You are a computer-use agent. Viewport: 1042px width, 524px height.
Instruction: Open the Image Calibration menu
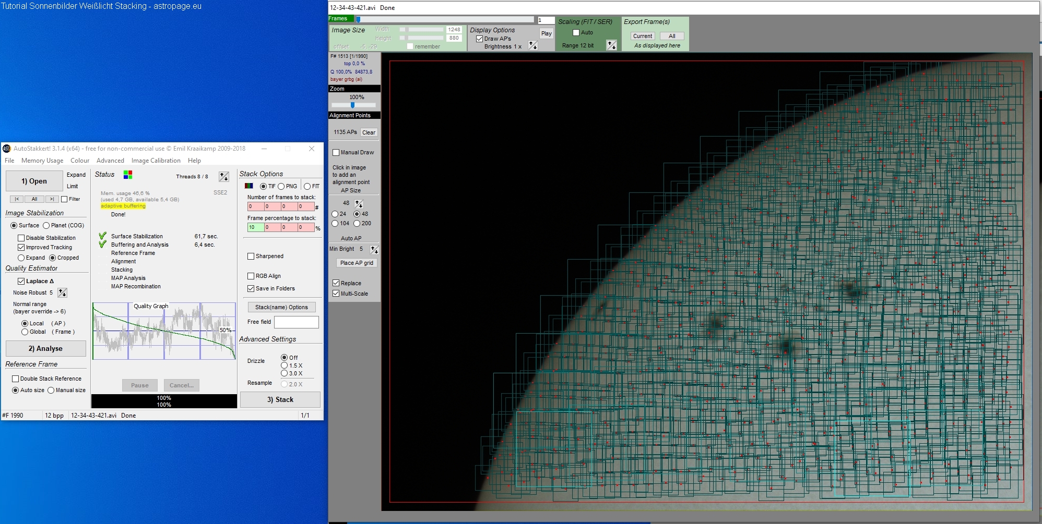[x=156, y=161]
